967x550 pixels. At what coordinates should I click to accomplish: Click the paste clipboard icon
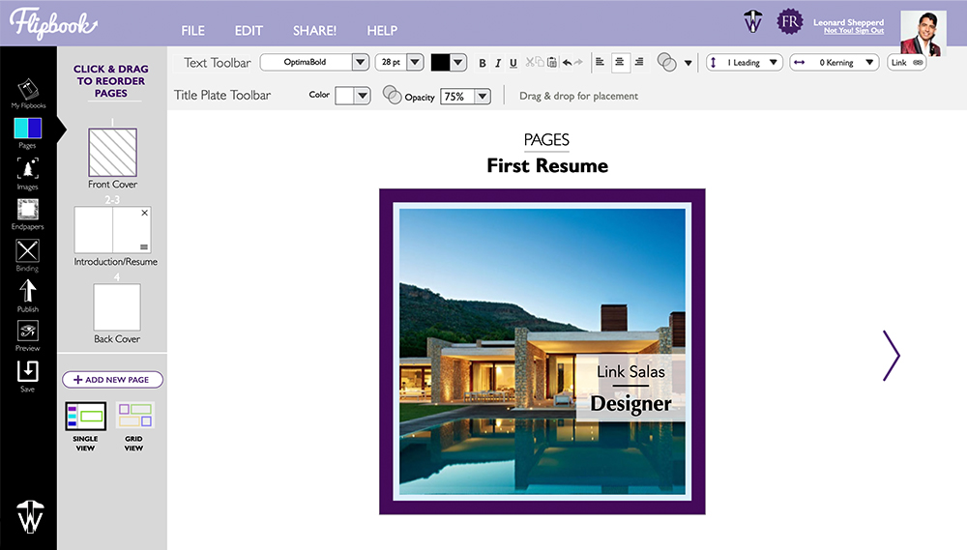pos(552,62)
